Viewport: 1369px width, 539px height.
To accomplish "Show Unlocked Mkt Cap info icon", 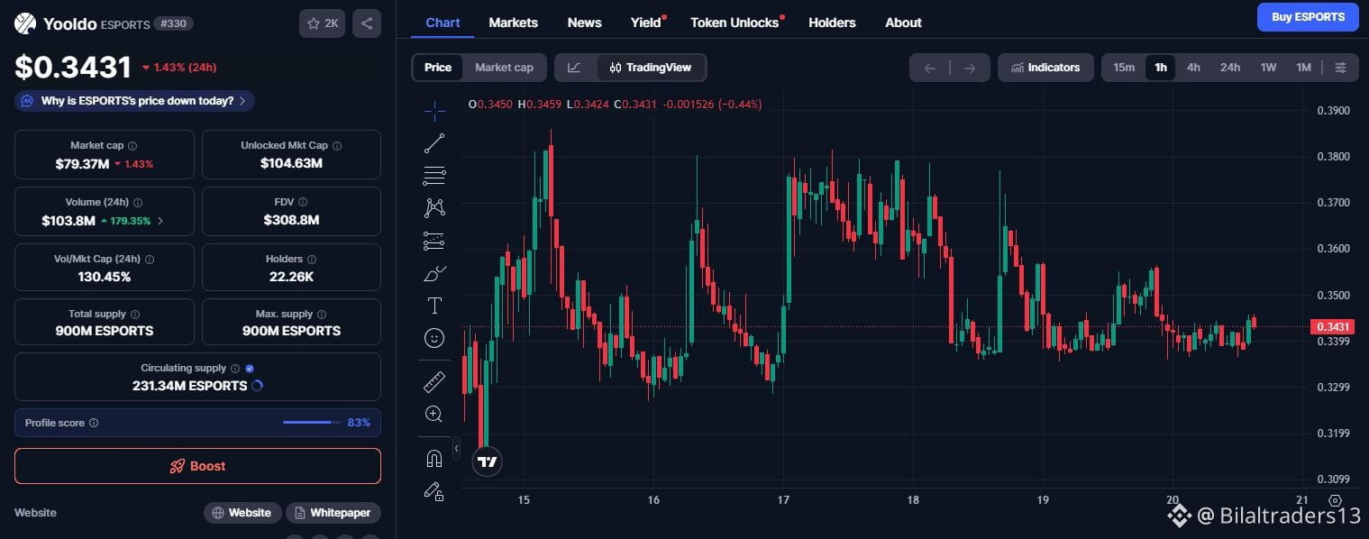I will pyautogui.click(x=337, y=146).
